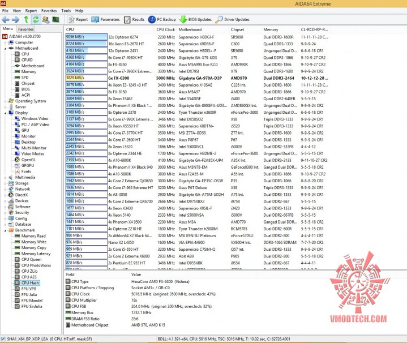Select the 9056 MB/s result bar
Viewport: 407px width, 343px height.
click(x=86, y=37)
